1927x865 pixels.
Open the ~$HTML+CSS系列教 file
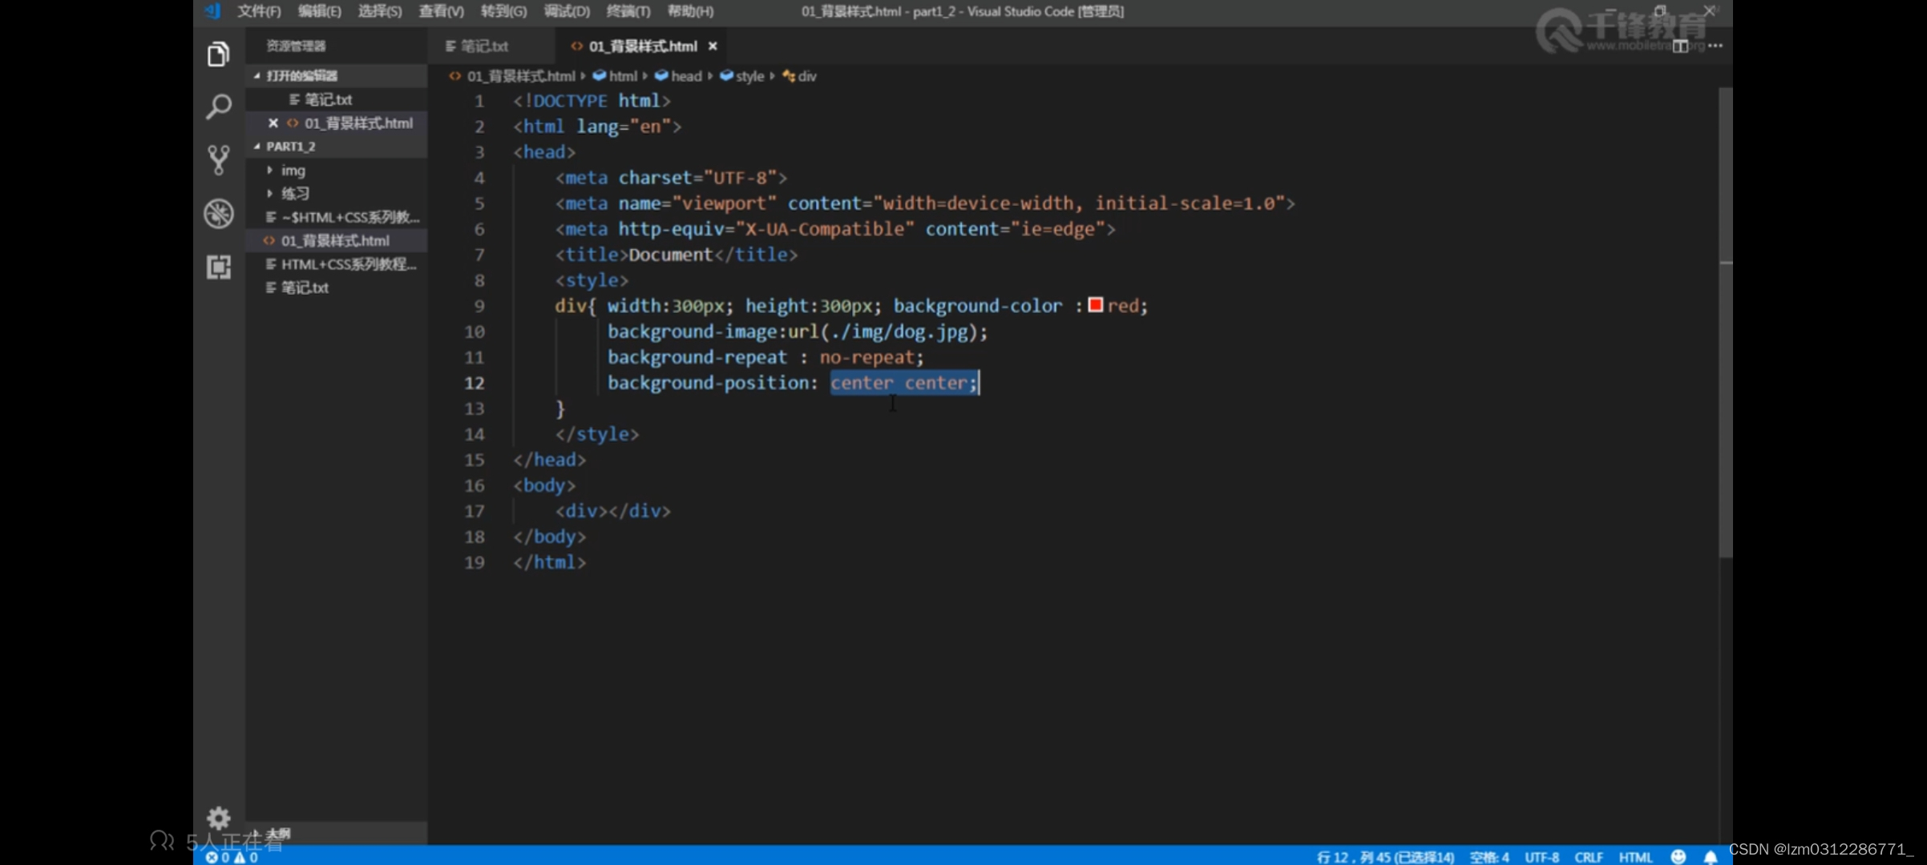(x=337, y=217)
